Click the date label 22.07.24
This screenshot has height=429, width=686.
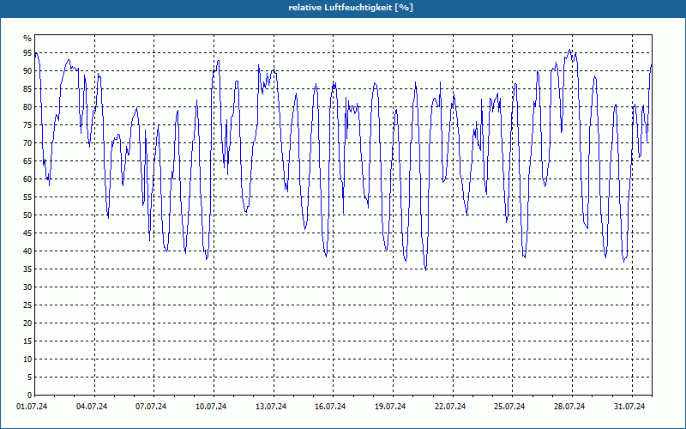pyautogui.click(x=450, y=407)
